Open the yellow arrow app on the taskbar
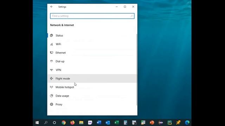 point(178,122)
